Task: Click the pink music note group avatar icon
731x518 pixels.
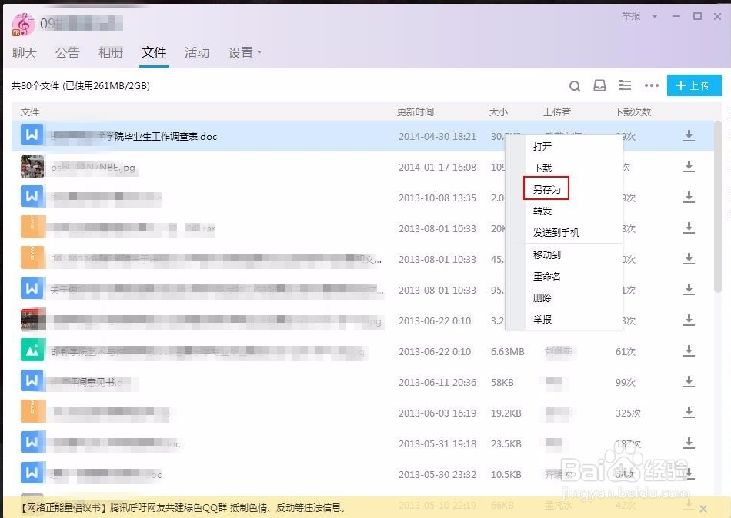Action: [x=23, y=24]
